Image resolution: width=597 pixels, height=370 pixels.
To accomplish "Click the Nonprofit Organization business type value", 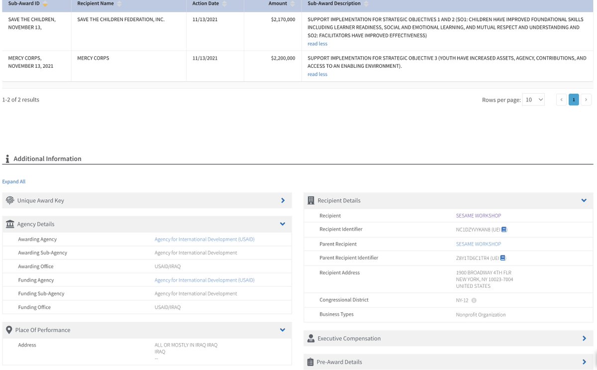I will [x=481, y=315].
